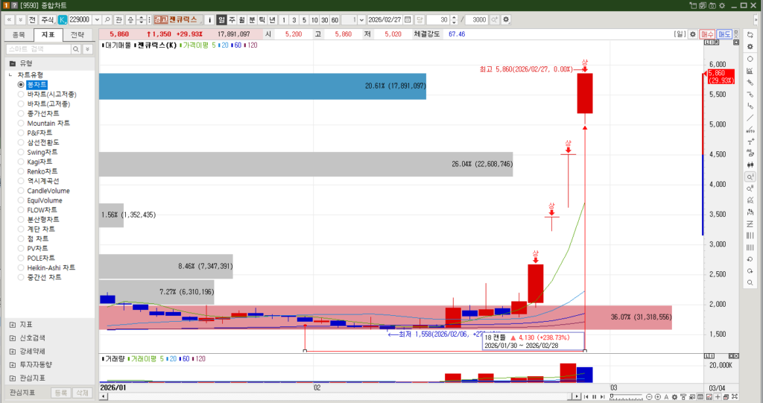
Task: Click the red 매수 buy button
Action: point(707,34)
